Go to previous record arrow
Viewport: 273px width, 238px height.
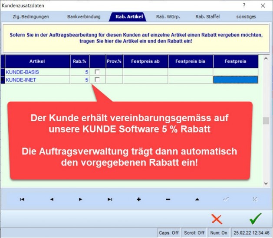point(51,199)
